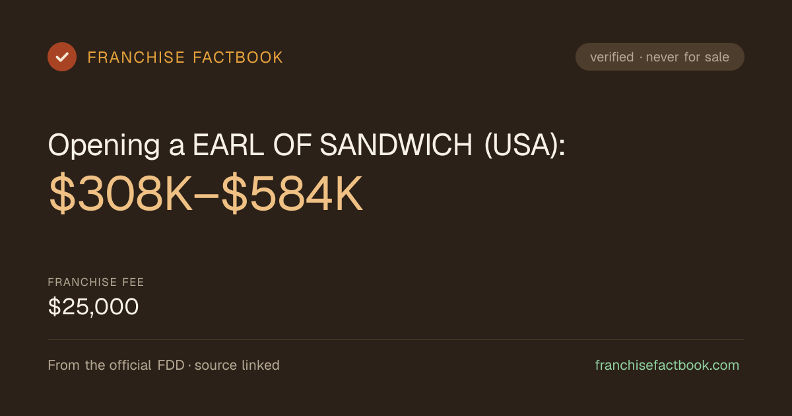This screenshot has width=792, height=416.
Task: Click the (USA): text in headline
Action: [525, 146]
